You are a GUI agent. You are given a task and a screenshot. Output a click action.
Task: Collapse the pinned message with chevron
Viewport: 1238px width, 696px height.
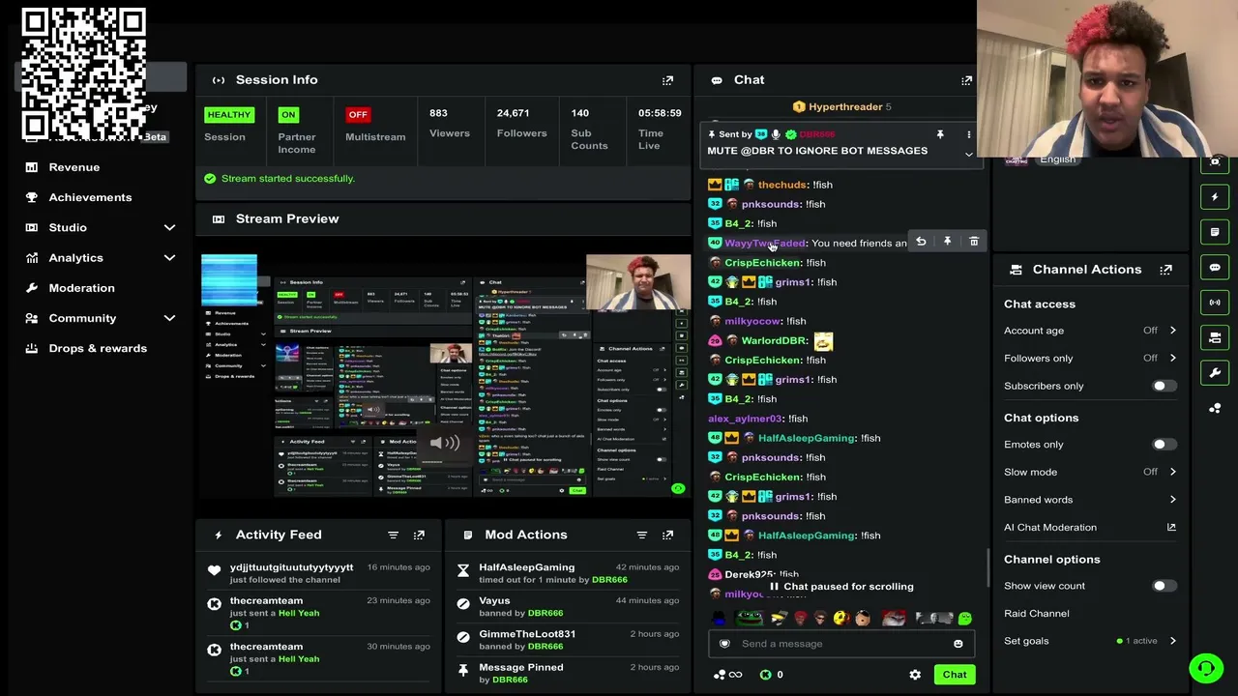pyautogui.click(x=968, y=155)
